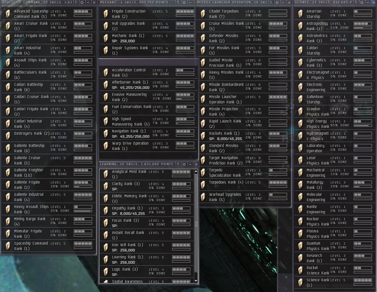Image resolution: width=377 pixels, height=292 pixels.
Task: Select Guided Missile Precision Rank (5) row
Action: pyautogui.click(x=245, y=63)
